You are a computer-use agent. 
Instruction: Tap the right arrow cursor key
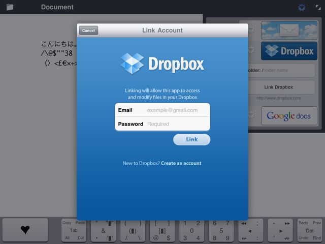pyautogui.click(x=280, y=230)
